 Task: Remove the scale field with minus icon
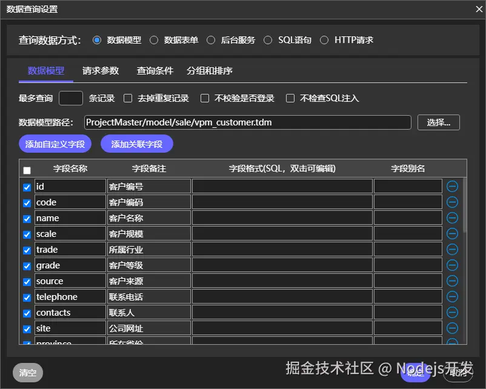452,233
